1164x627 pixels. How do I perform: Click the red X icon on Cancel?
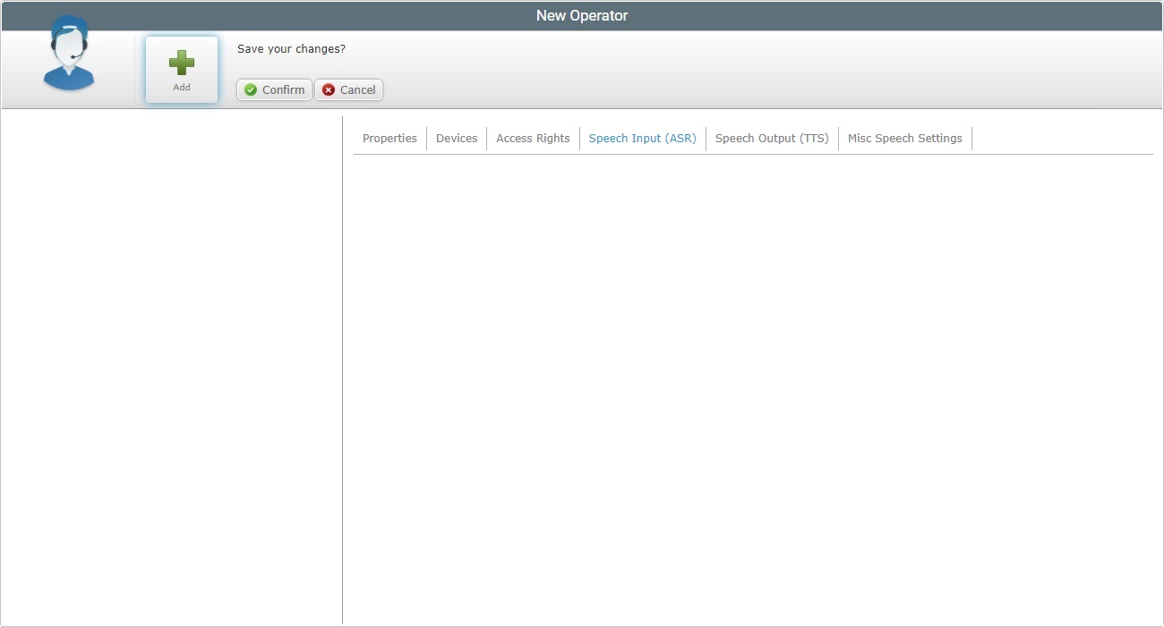tap(329, 90)
